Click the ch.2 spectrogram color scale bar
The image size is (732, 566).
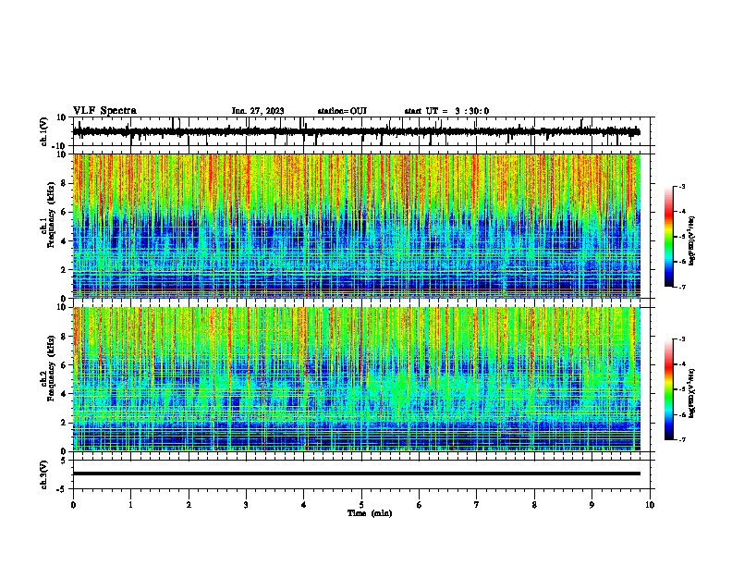coord(669,389)
